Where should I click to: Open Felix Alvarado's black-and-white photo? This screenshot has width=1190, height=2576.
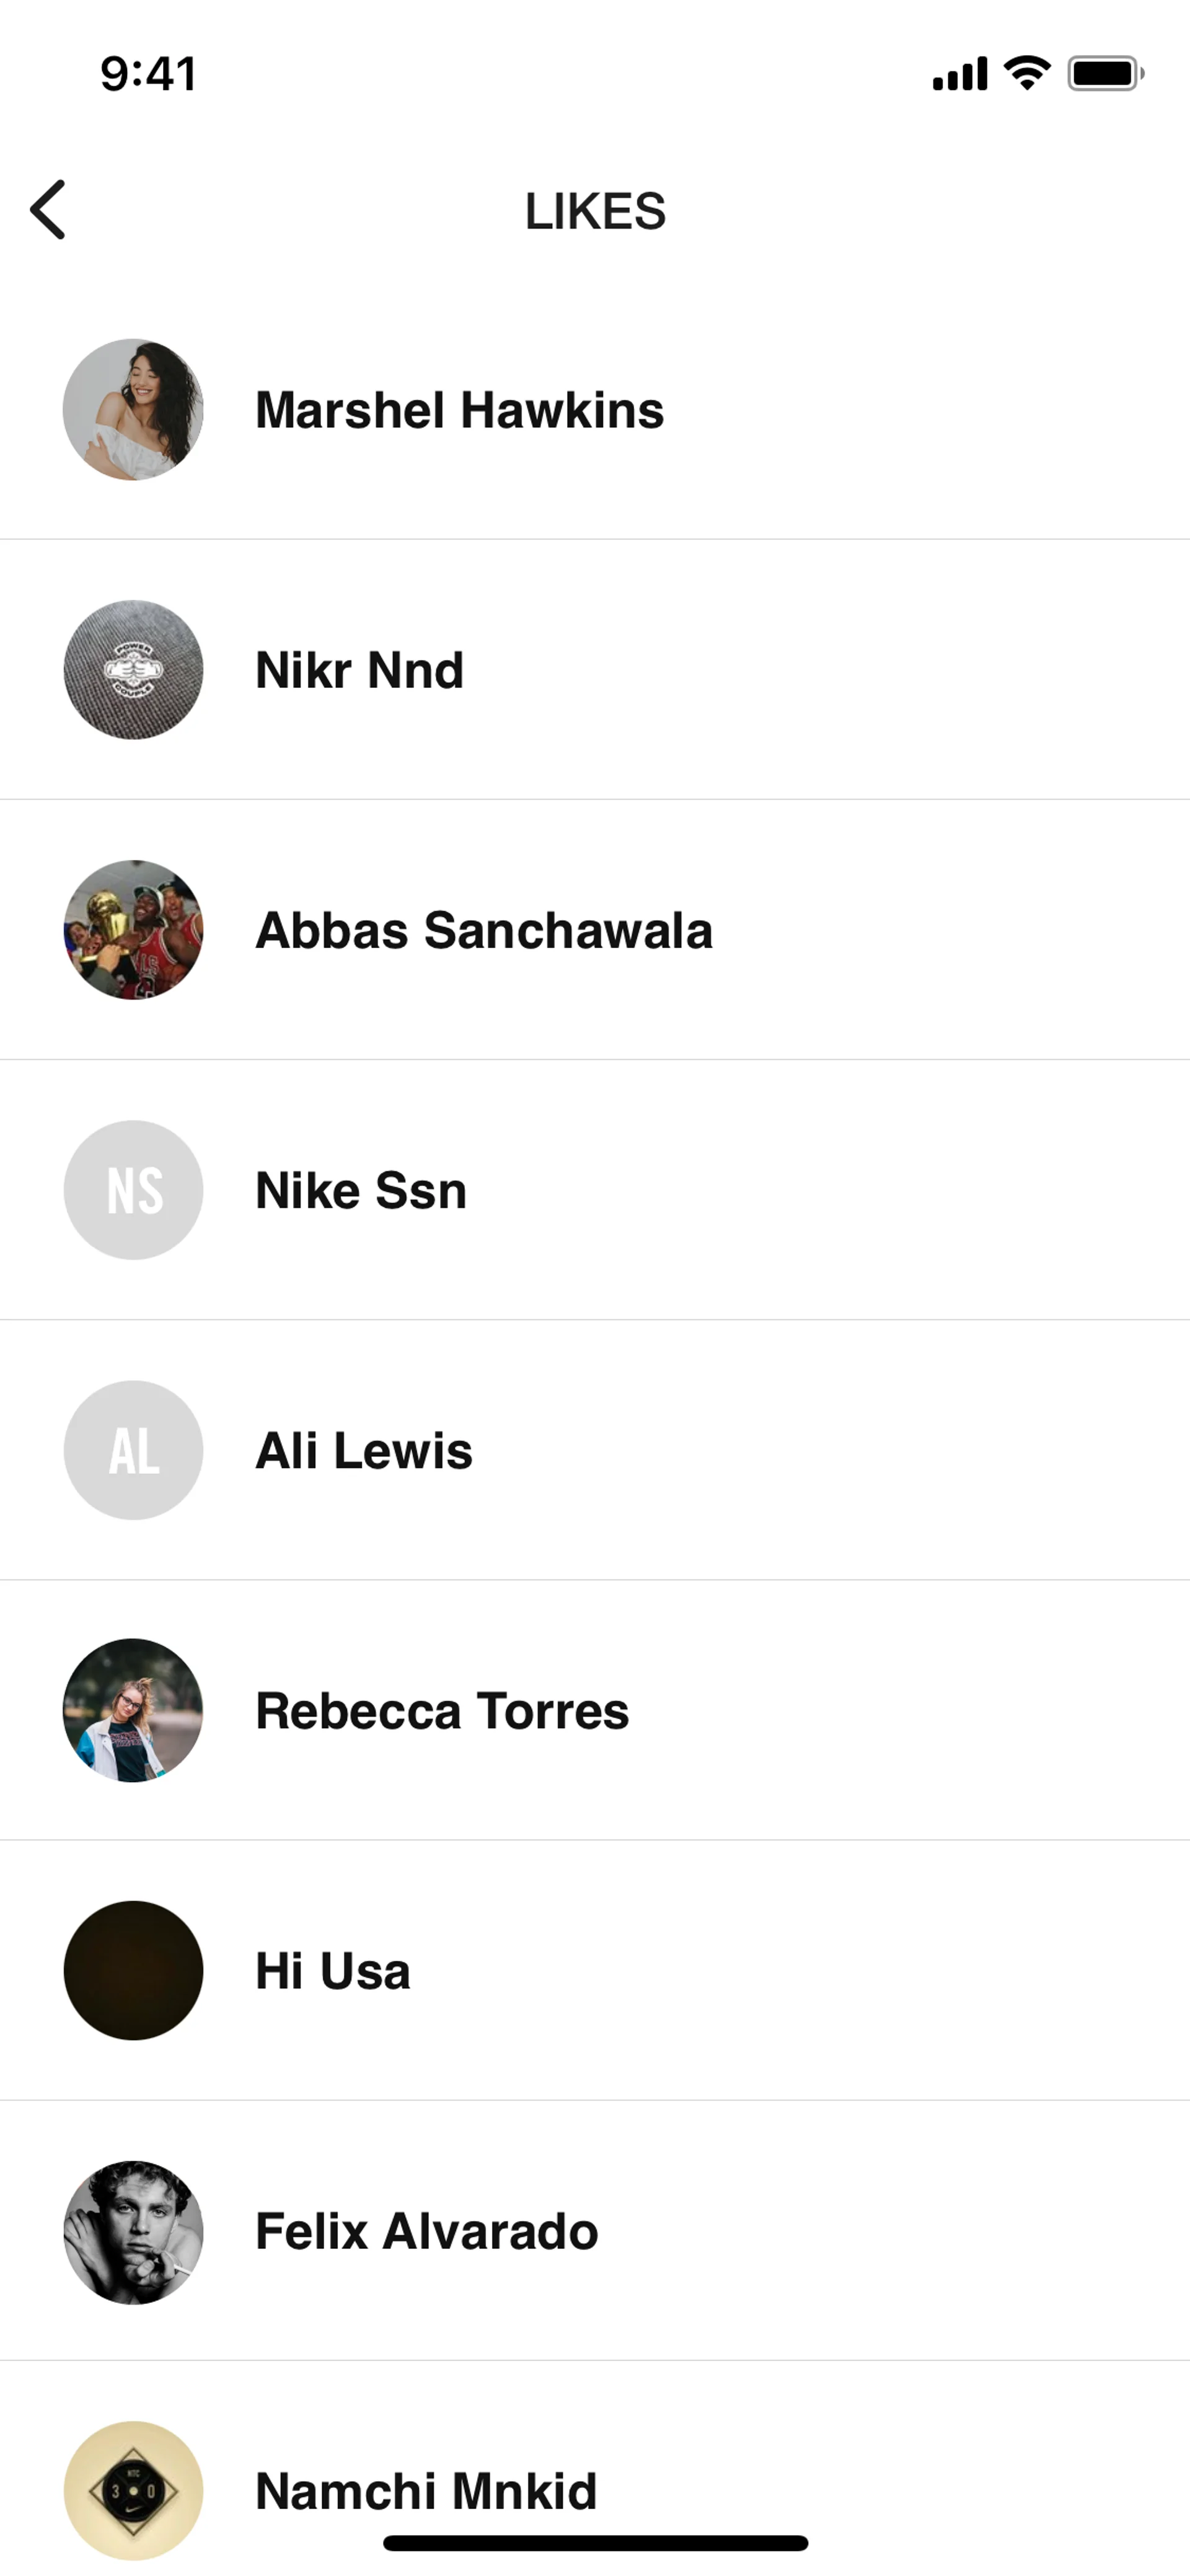(133, 2231)
